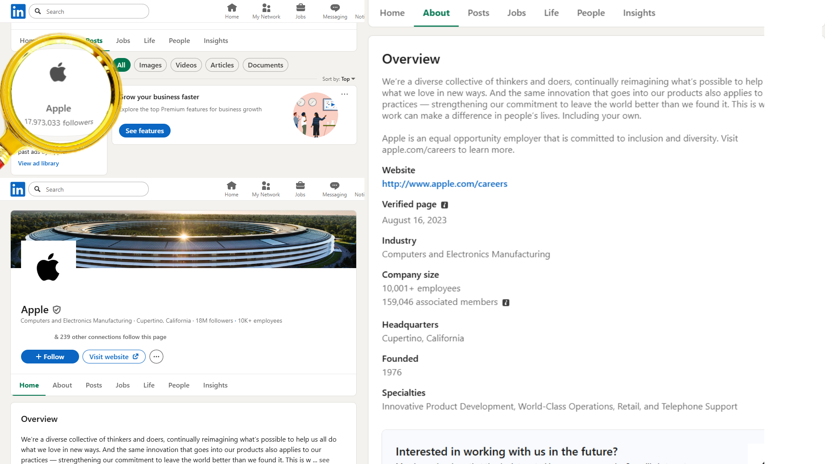Click the LinkedIn logo in bottom header
This screenshot has width=825, height=464.
18,189
